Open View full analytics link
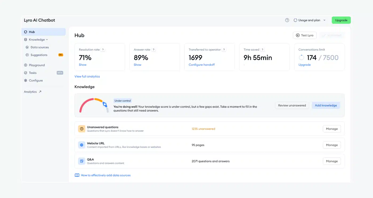This screenshot has width=373, height=198. (87, 76)
